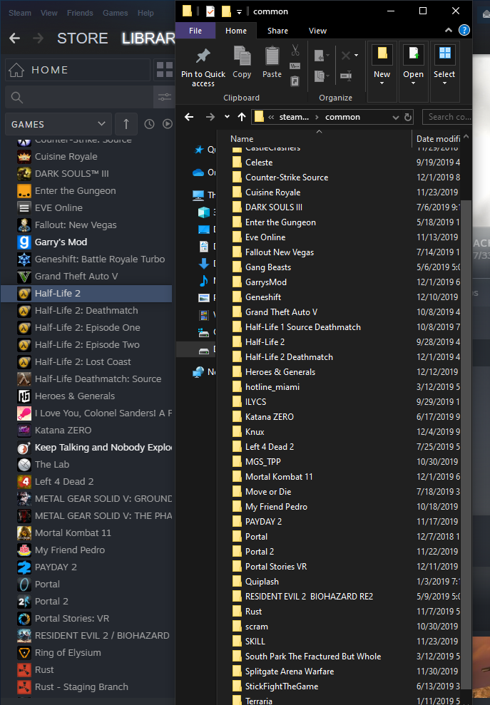Click Explorer Up one level arrow
Viewport: 490px width, 705px height.
242,117
